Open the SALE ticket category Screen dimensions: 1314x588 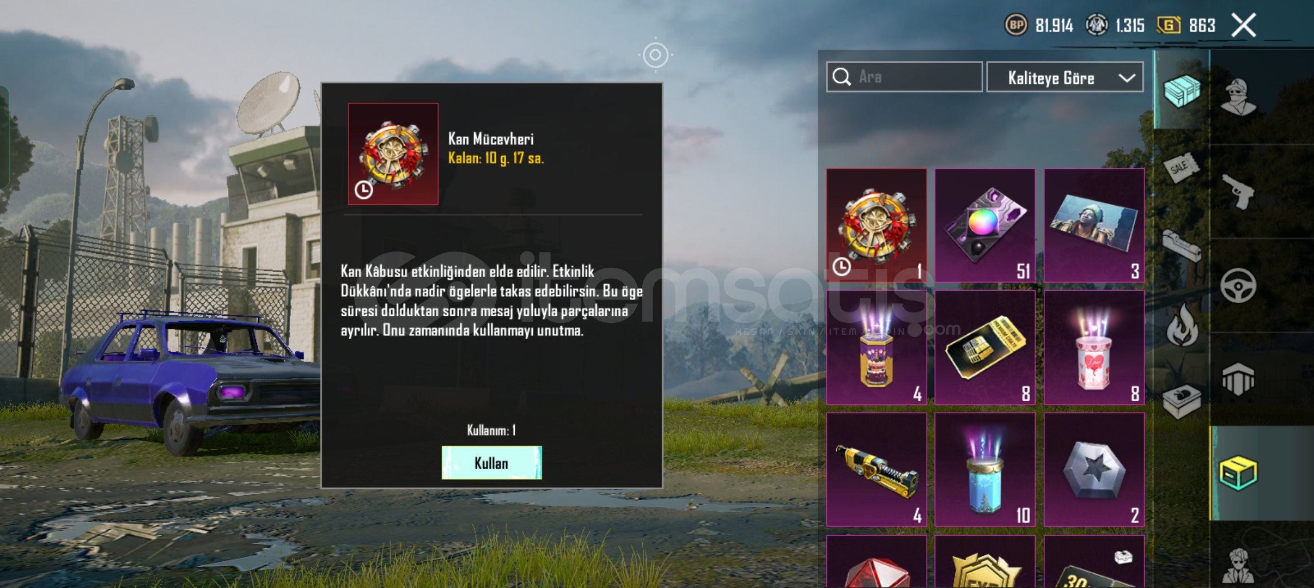1181,168
